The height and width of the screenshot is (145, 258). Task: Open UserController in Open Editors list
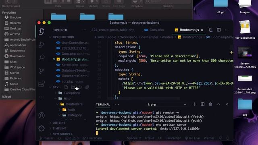click(x=73, y=43)
